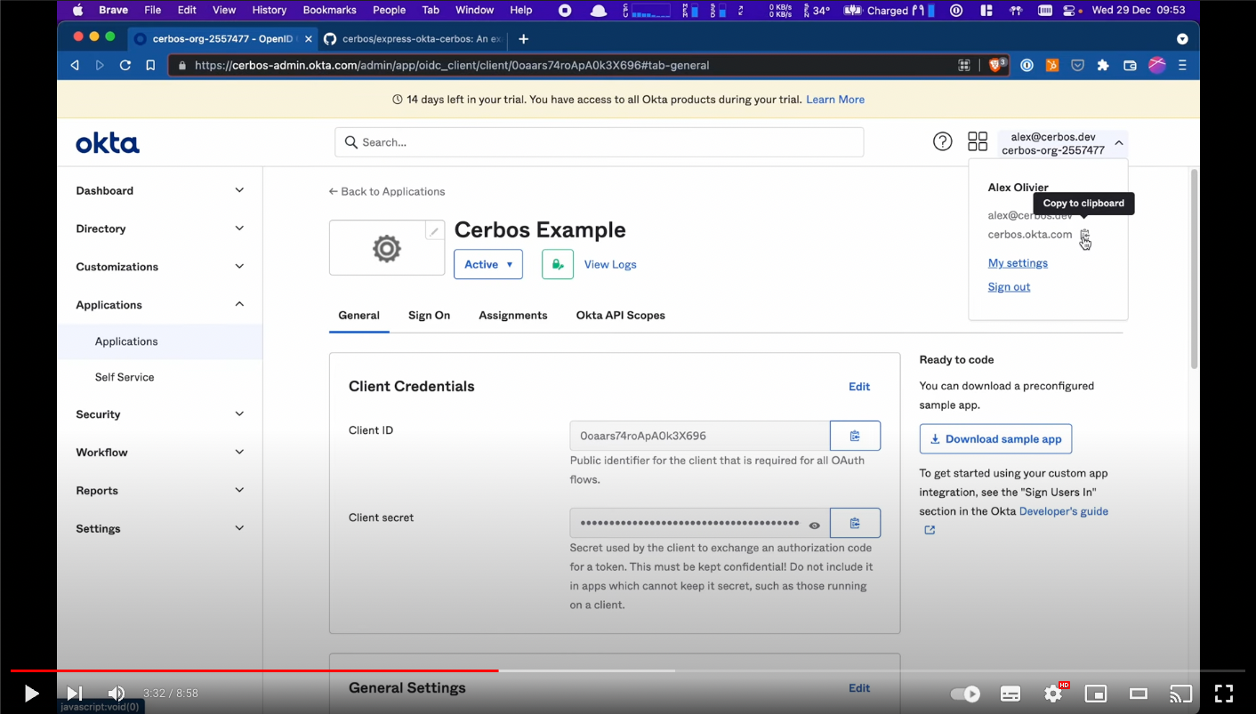Image resolution: width=1256 pixels, height=714 pixels.
Task: Open the Developer's guide link
Action: click(x=1064, y=511)
